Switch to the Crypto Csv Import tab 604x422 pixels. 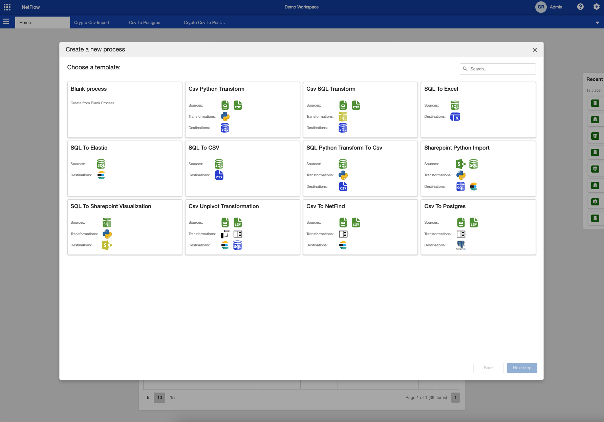tap(92, 23)
